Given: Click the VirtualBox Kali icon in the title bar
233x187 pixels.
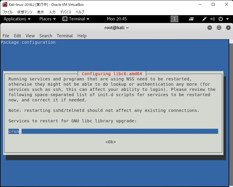Looking at the screenshot, I should point(5,4).
